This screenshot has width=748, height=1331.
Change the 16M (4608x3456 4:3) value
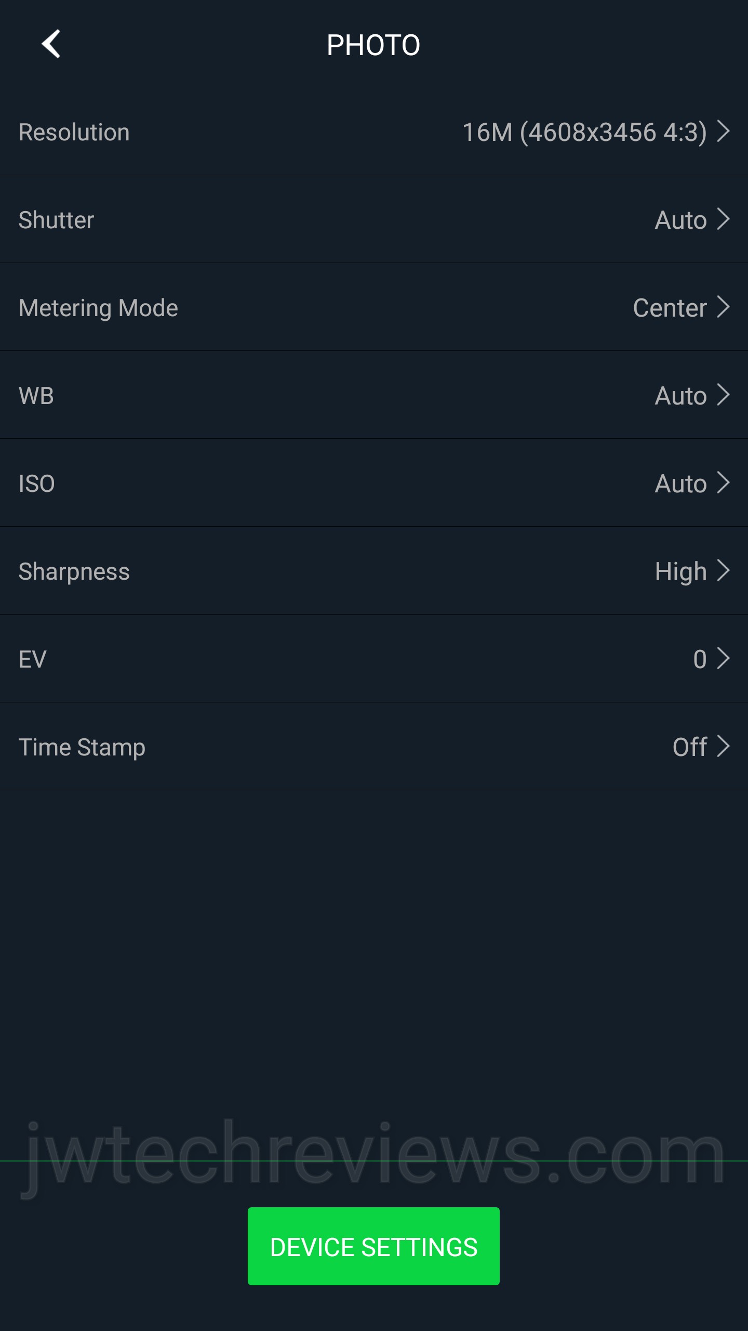click(584, 132)
